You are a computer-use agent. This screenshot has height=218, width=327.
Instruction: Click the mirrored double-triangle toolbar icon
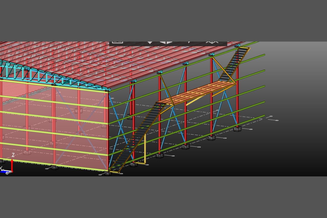pyautogui.click(x=166, y=42)
